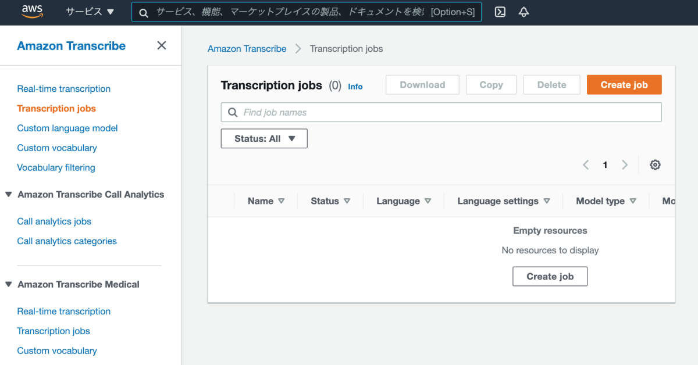The image size is (698, 365).
Task: Open table preferences gear icon
Action: 655,164
